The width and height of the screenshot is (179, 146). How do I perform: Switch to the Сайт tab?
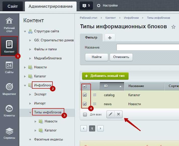[x=13, y=6]
